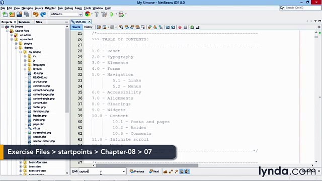The width and height of the screenshot is (322, 181).
Task: Open the Navigate menu
Action: pos(27,8)
